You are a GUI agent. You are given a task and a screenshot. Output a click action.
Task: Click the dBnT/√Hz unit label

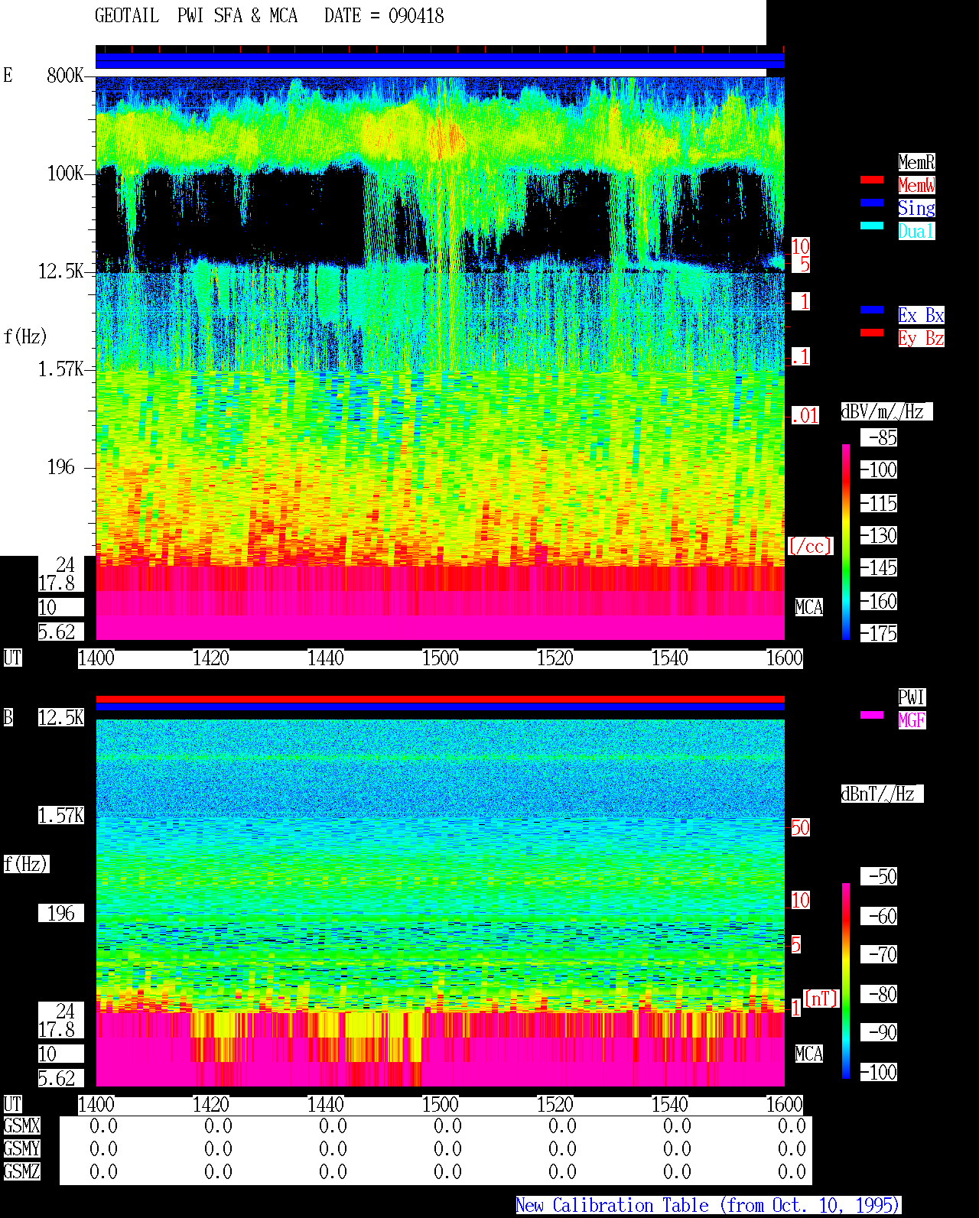coord(882,794)
